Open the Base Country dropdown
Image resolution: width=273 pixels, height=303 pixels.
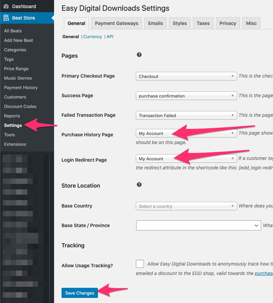tap(186, 206)
